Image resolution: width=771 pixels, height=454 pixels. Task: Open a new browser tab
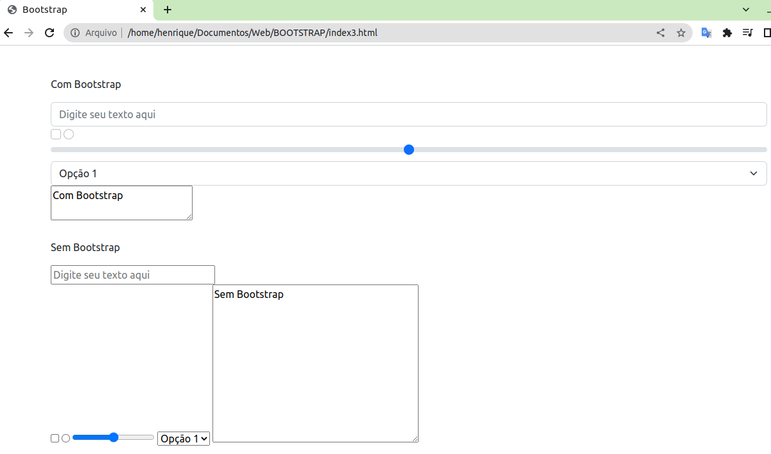168,10
